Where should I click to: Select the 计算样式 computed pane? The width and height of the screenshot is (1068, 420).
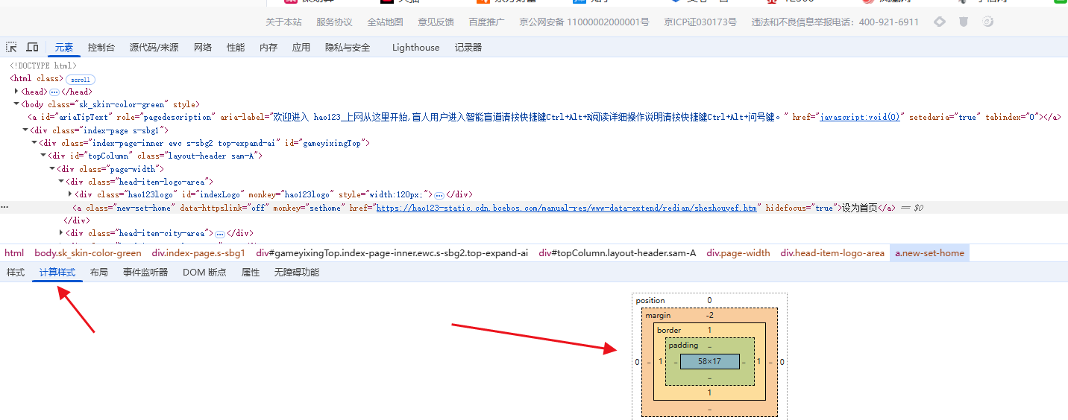point(57,273)
